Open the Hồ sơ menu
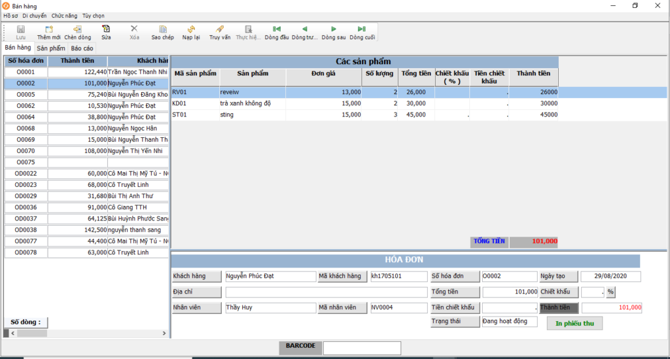This screenshot has width=670, height=359. pos(10,15)
